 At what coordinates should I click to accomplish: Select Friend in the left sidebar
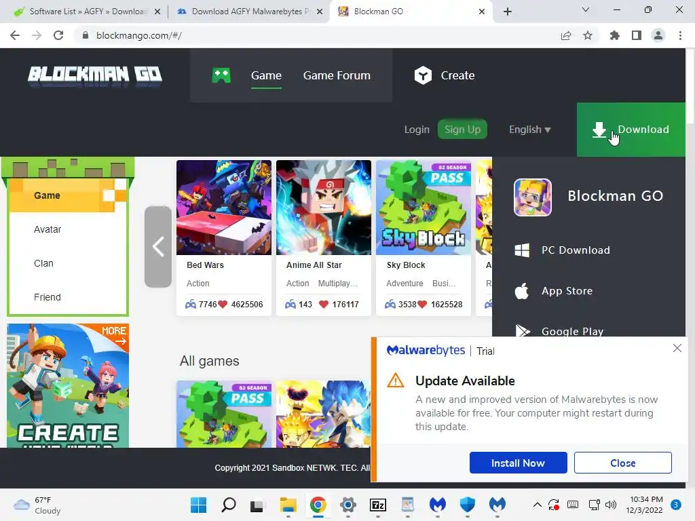point(47,297)
